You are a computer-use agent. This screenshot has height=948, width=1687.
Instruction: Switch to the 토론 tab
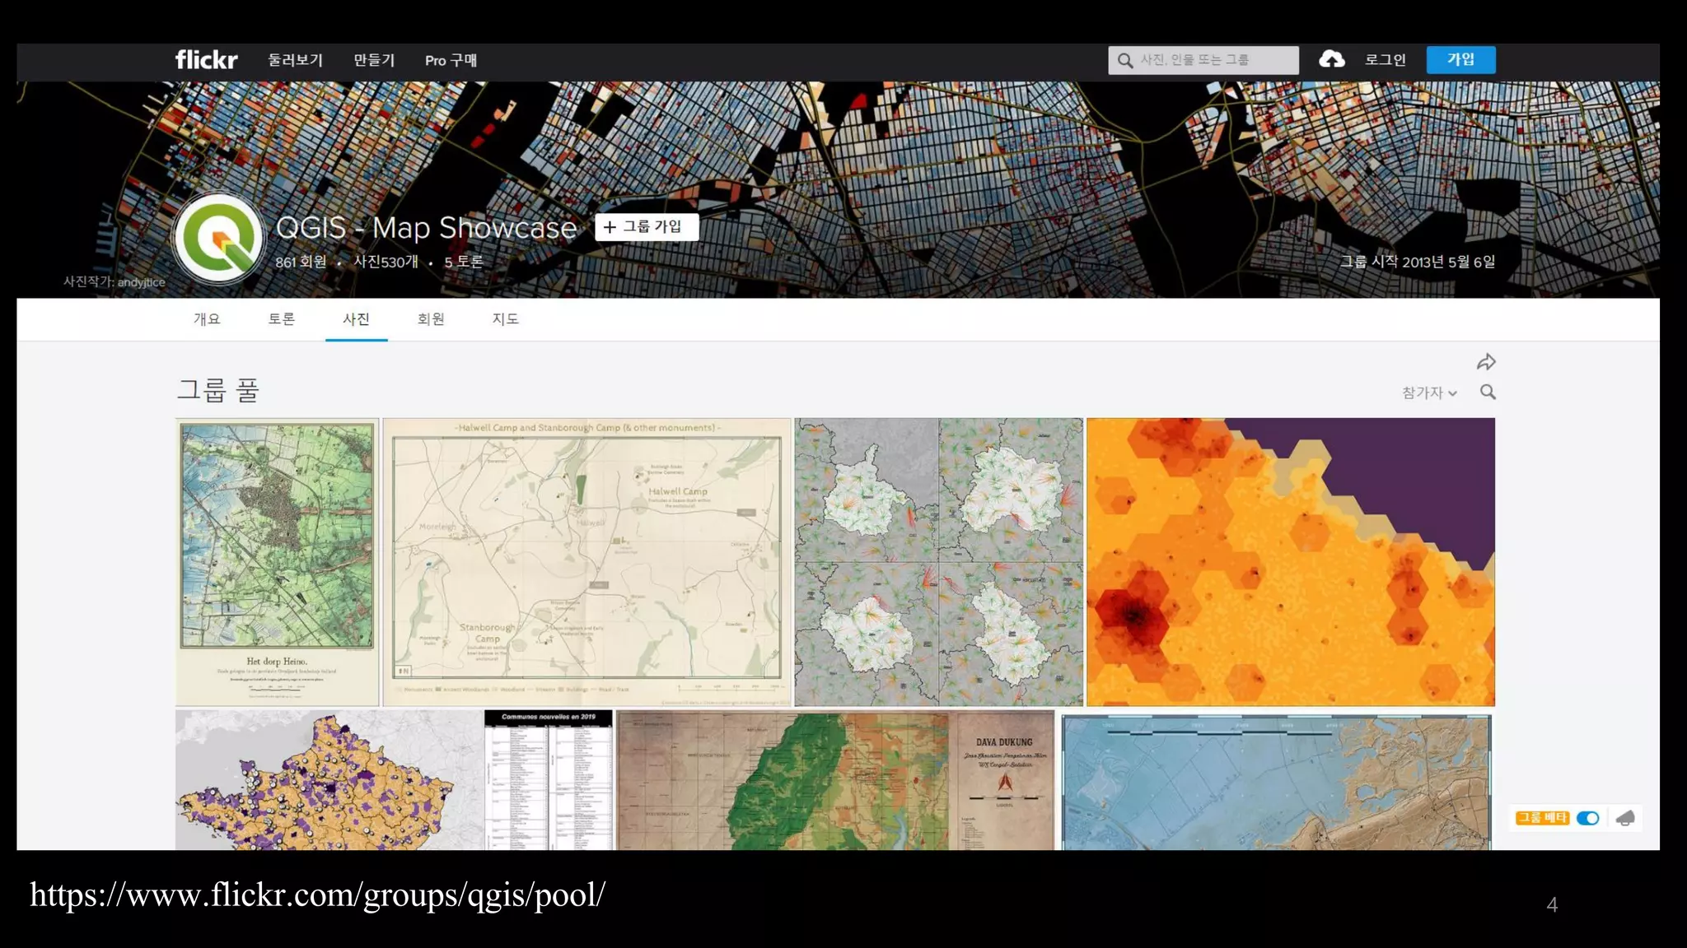(x=281, y=319)
